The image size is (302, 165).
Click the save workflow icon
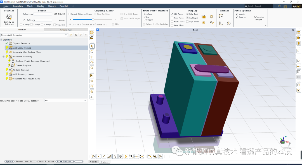point(76,35)
